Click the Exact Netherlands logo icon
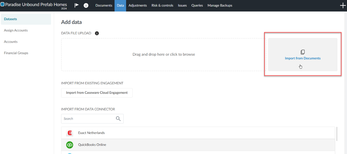 (x=70, y=133)
